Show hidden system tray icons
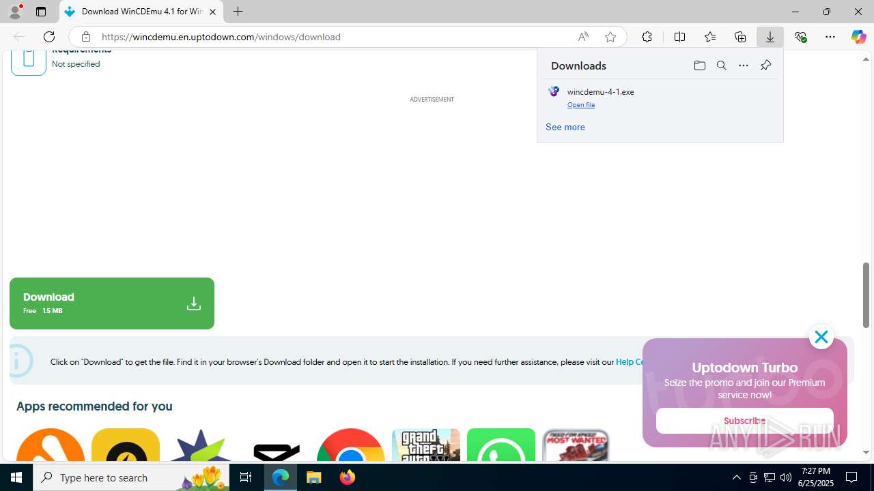Image resolution: width=874 pixels, height=491 pixels. 736,477
